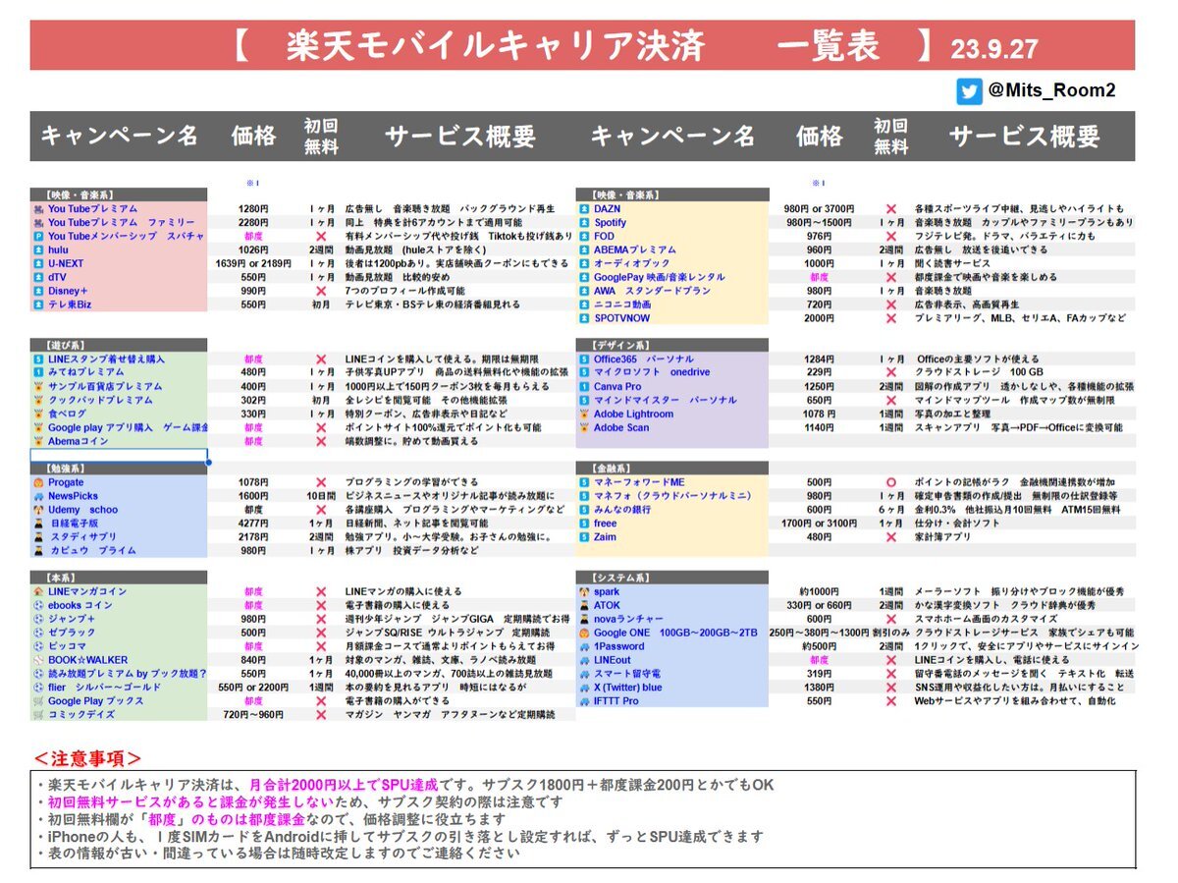
Task: Click the オーディオブック link
Action: [631, 264]
